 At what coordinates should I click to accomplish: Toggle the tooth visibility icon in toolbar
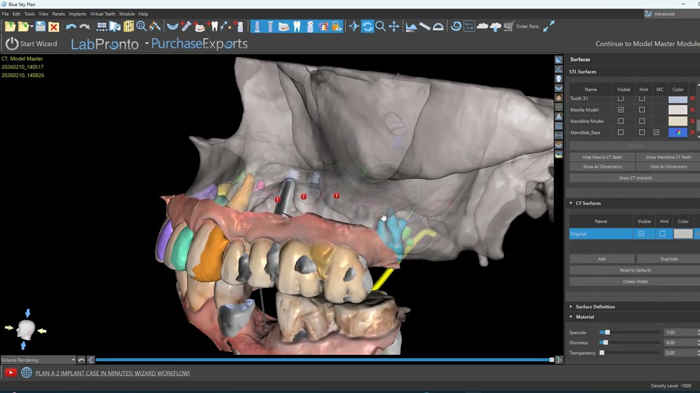point(297,26)
